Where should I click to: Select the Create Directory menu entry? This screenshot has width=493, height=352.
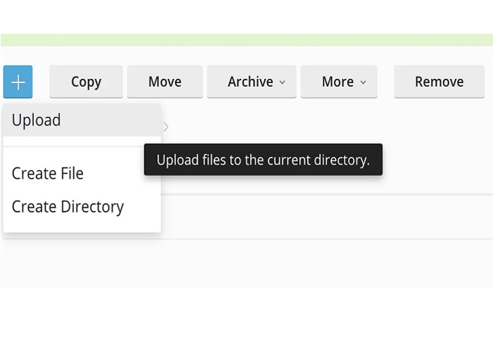click(x=68, y=207)
